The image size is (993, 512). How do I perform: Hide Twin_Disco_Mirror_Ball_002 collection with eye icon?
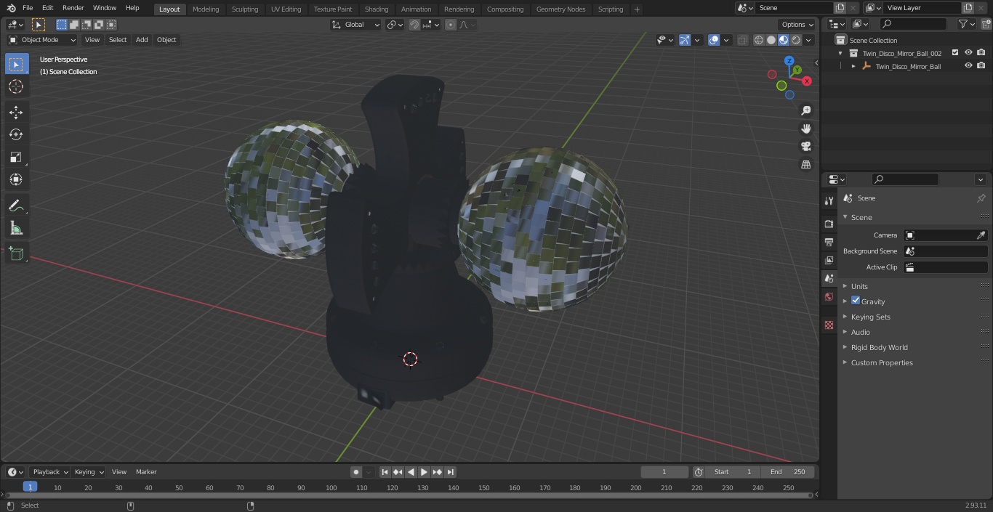point(968,53)
